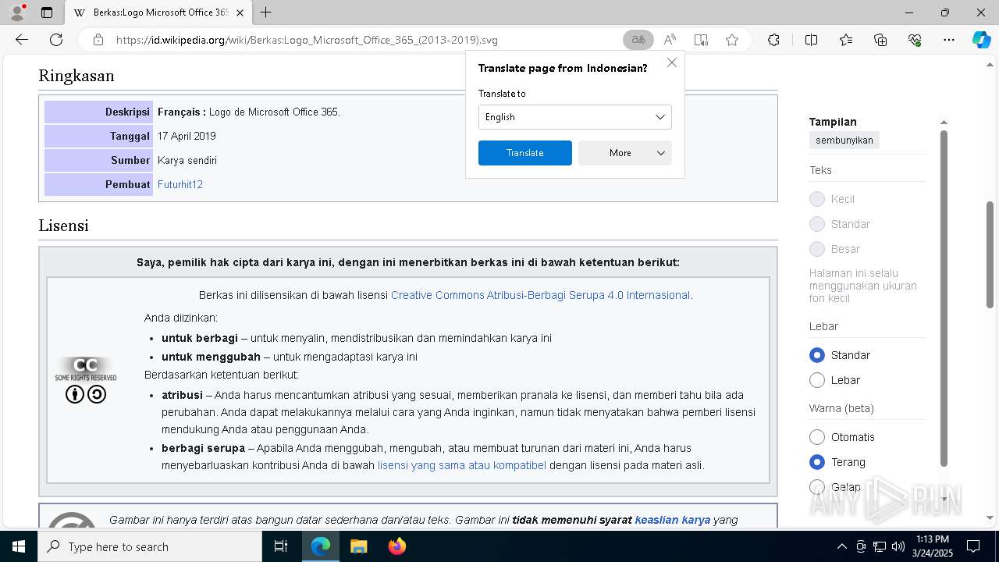Screen dimensions: 999x562
Task: Open the Translate to English dropdown
Action: pos(574,117)
